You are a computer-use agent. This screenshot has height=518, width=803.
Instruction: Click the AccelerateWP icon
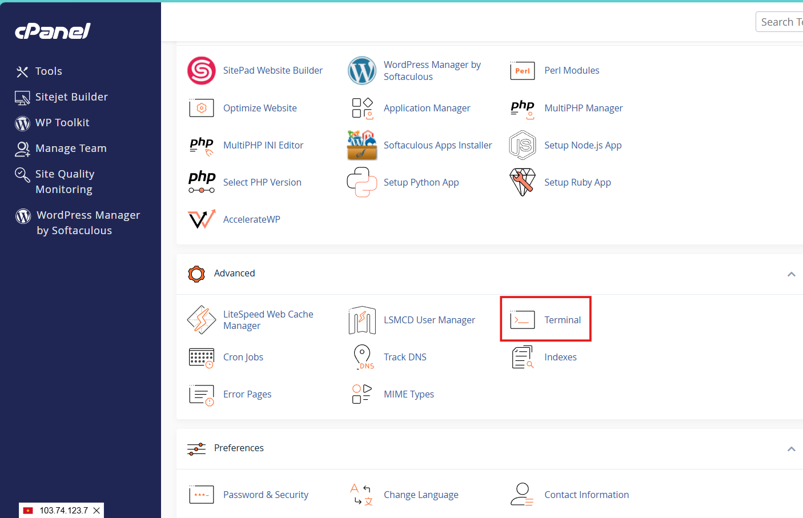(202, 219)
